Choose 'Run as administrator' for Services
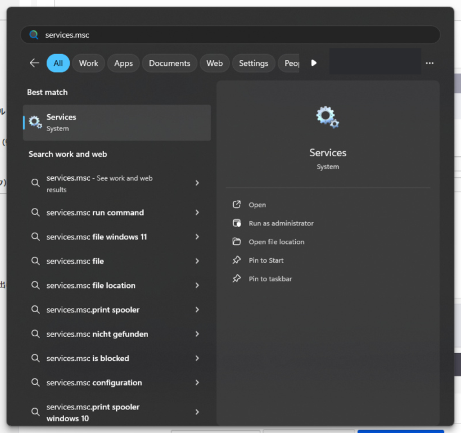 (x=281, y=223)
